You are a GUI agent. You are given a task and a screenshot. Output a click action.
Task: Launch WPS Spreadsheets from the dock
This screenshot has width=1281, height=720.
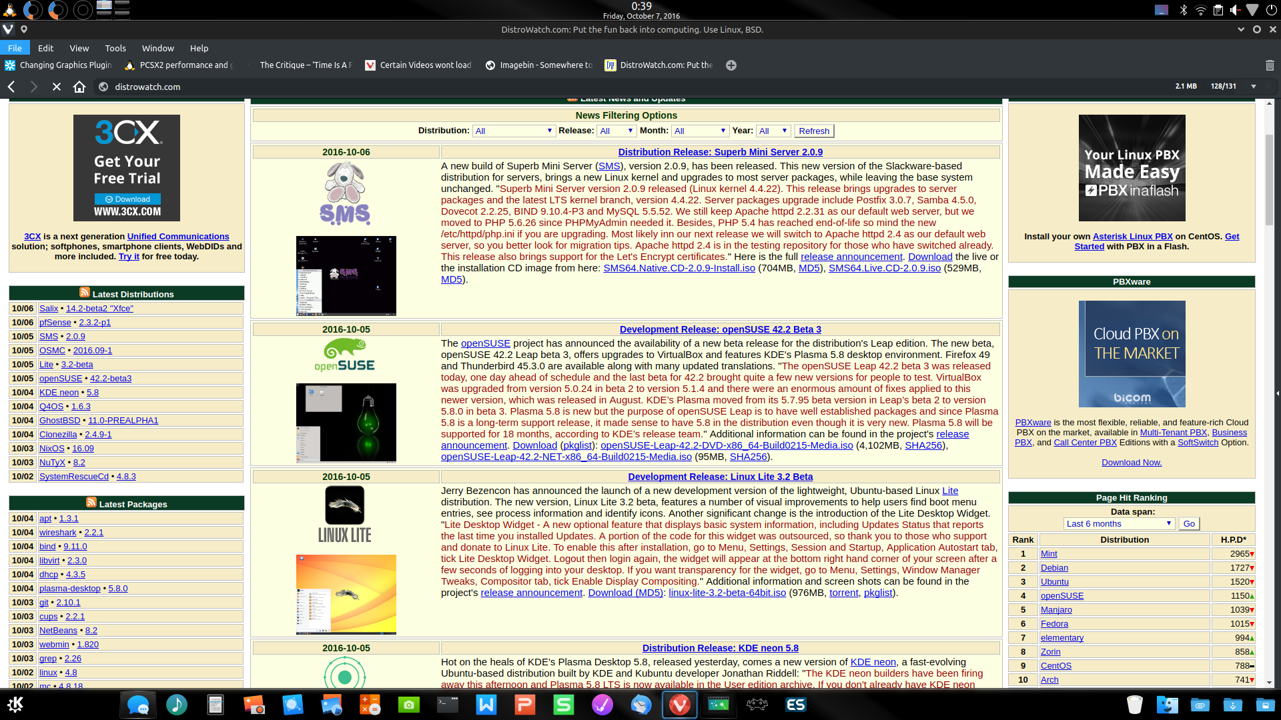coord(564,705)
